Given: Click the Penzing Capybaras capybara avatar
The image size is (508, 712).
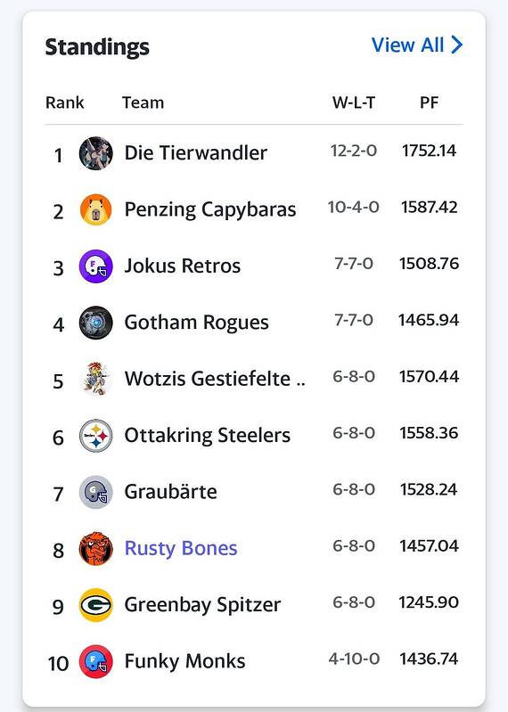Looking at the screenshot, I should coord(95,209).
